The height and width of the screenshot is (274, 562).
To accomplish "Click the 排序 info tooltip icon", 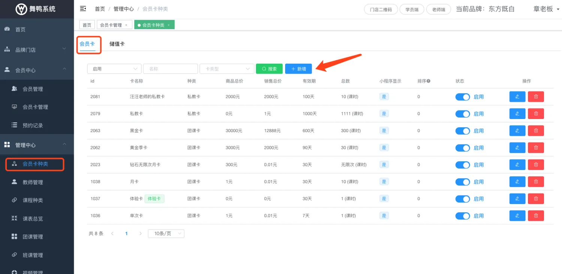I will (428, 81).
